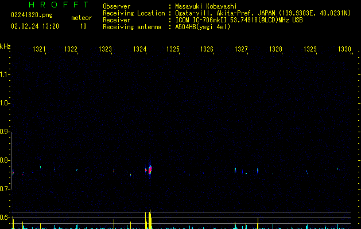Click the 0.7 kHz axis label

[5, 189]
